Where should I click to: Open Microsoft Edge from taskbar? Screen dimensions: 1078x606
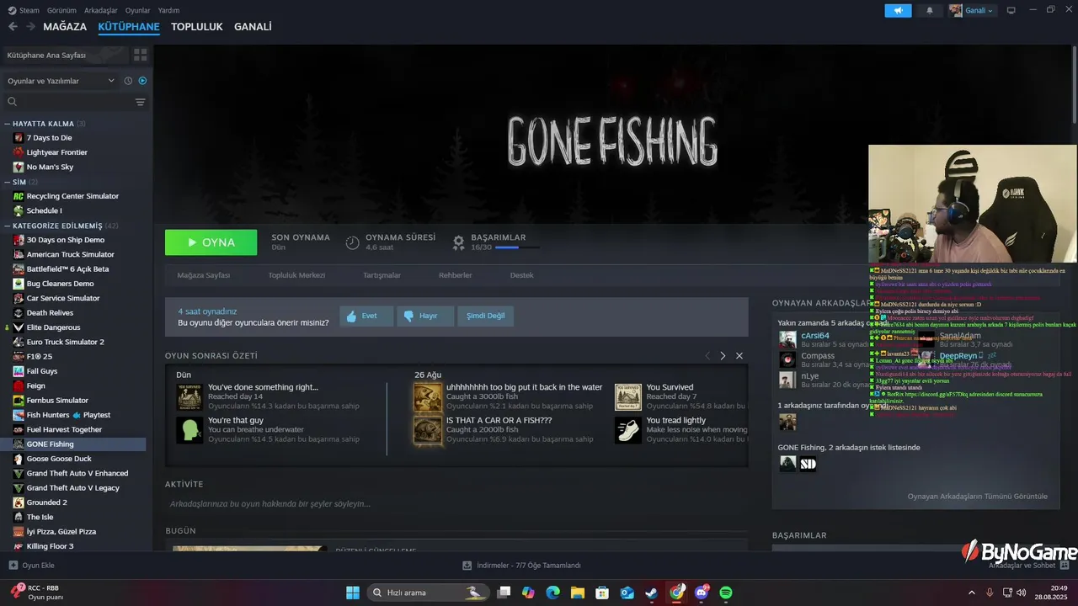552,593
